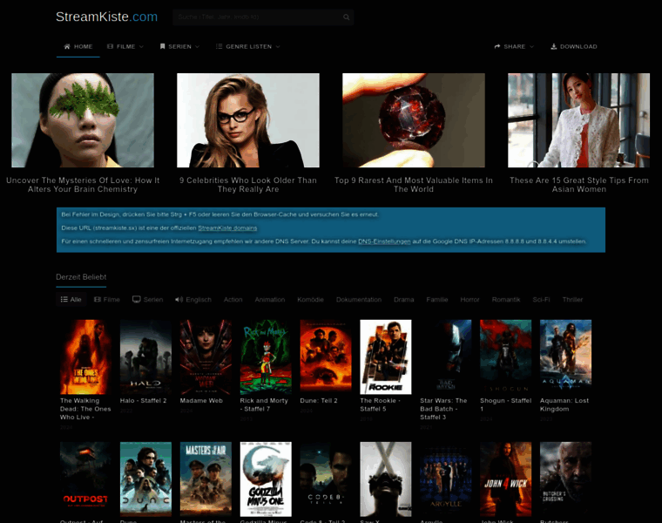Screen dimensions: 662x523
Task: Open the Dune movie poster in second row
Action: point(145,479)
